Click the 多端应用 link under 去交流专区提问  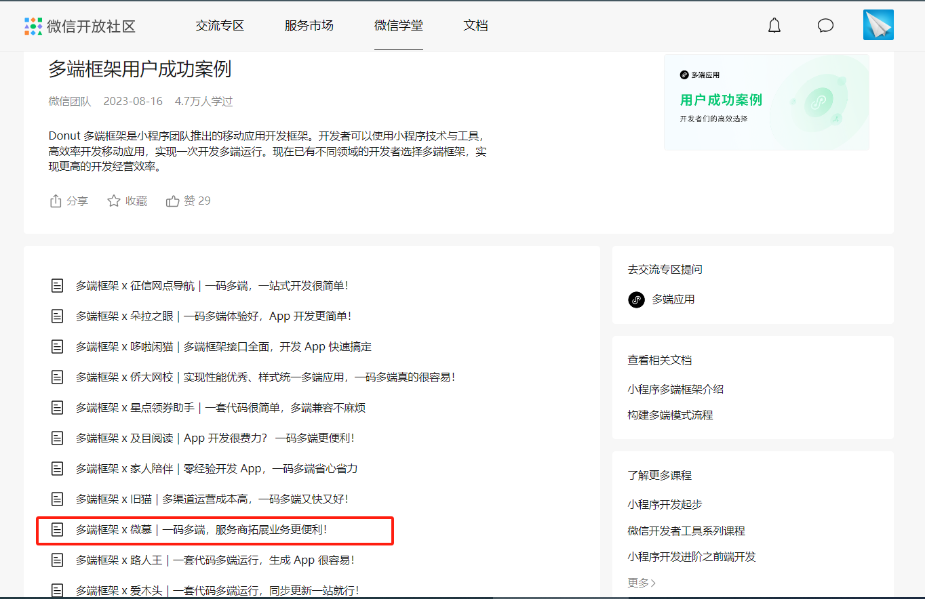(673, 299)
